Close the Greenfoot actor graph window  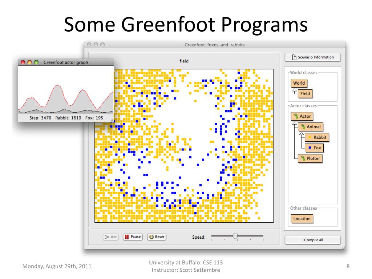coord(23,62)
